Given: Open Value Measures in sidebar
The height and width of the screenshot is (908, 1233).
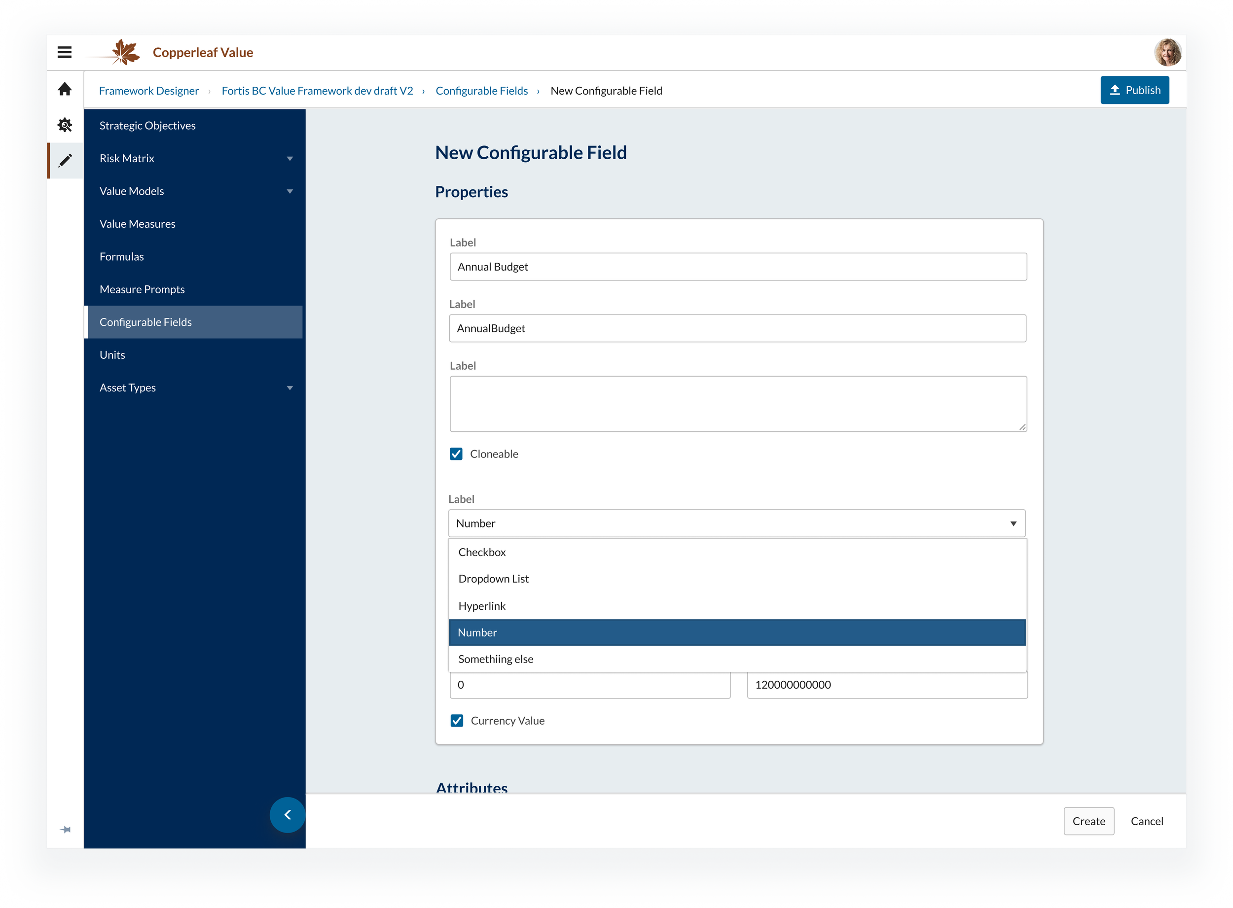Looking at the screenshot, I should click(x=138, y=224).
